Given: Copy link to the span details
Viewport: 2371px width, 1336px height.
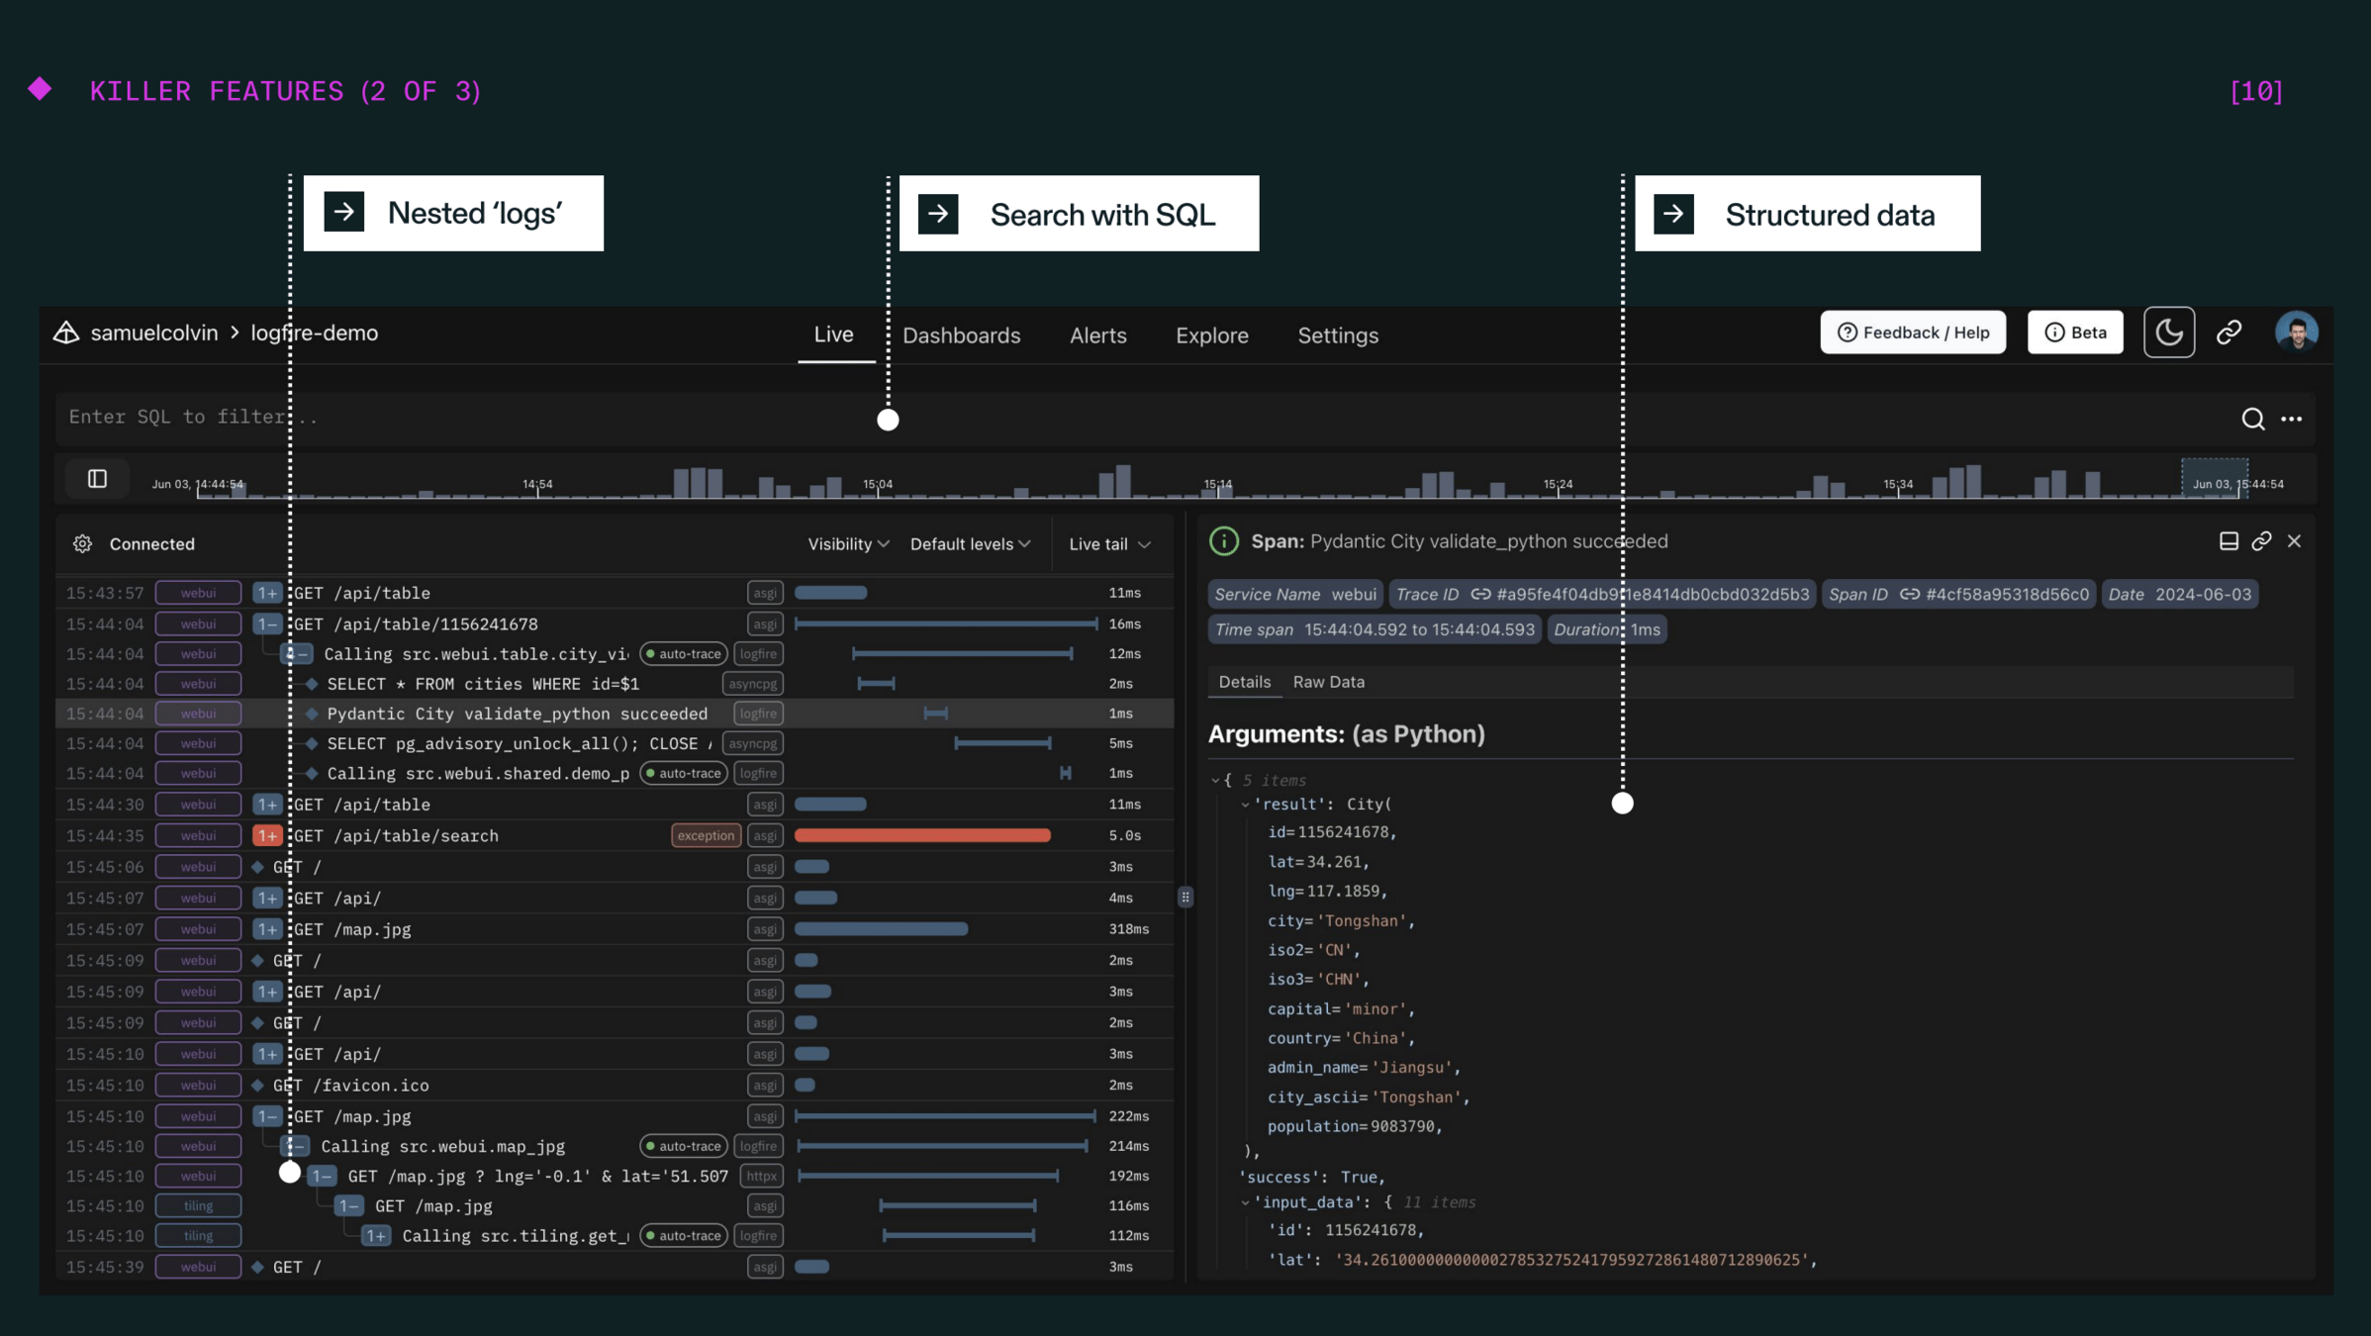Looking at the screenshot, I should click(2261, 541).
